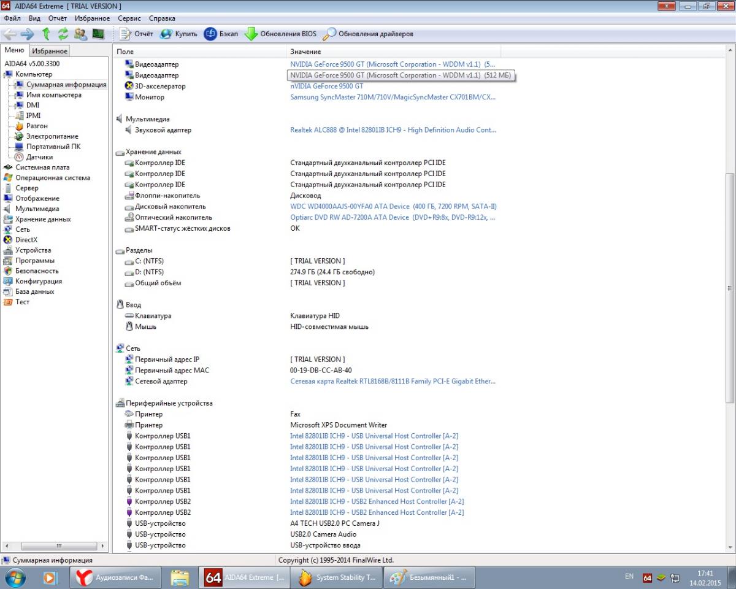Select DMI in the sidebar tree
Viewport: 736px width, 589px height.
tap(33, 106)
